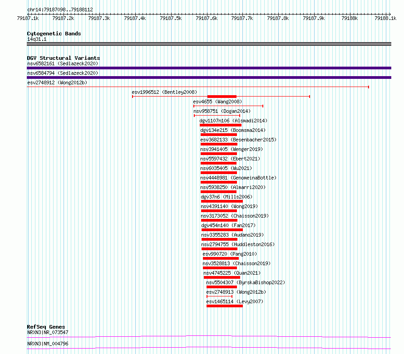Select the 14q31.1 band label
Screen dimensions: 404x354
coord(37,39)
